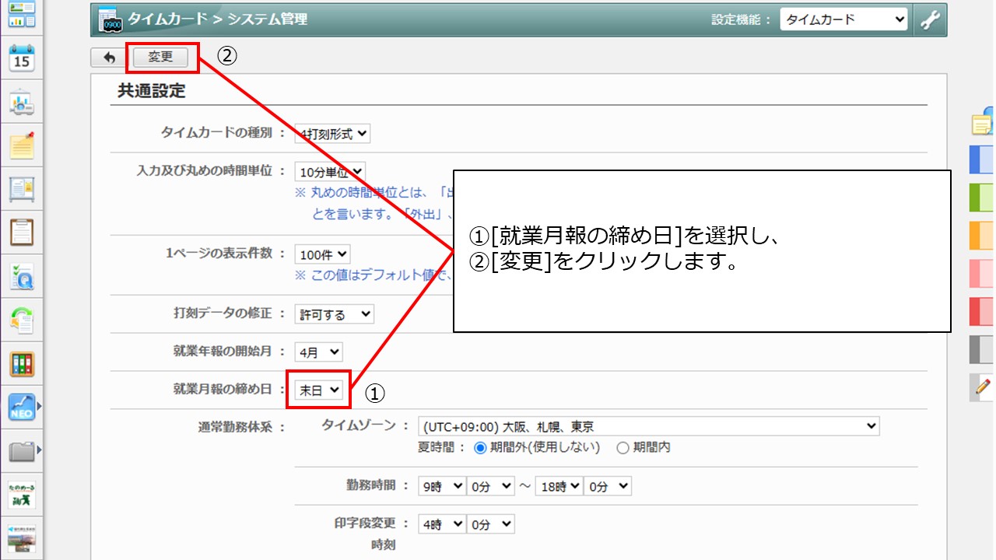Open the clipboard icon in sidebar
Viewport: 996px width, 560px height.
pos(22,232)
